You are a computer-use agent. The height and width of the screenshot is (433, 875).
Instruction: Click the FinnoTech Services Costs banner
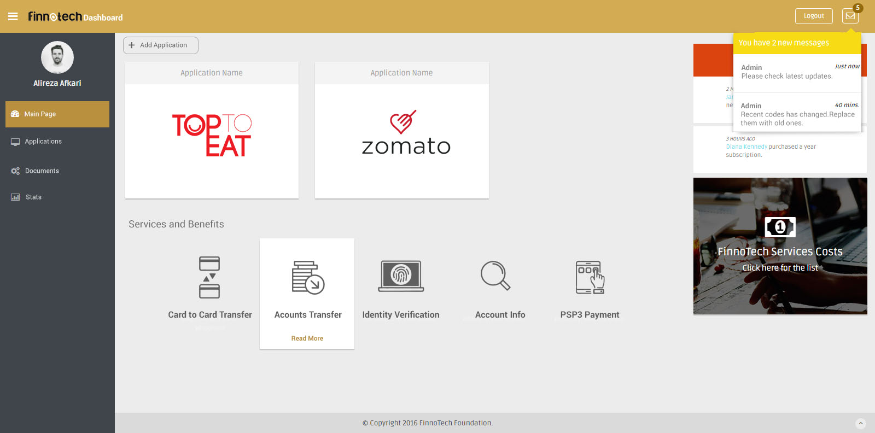pos(780,246)
